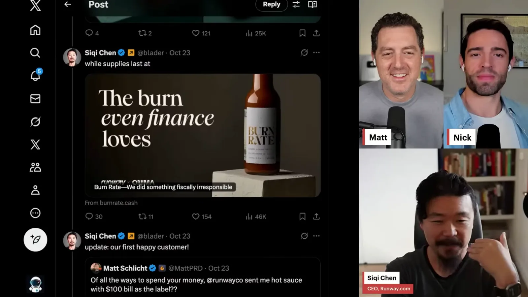This screenshot has width=528, height=297.
Task: Like the post with 121 likes
Action: 201,33
